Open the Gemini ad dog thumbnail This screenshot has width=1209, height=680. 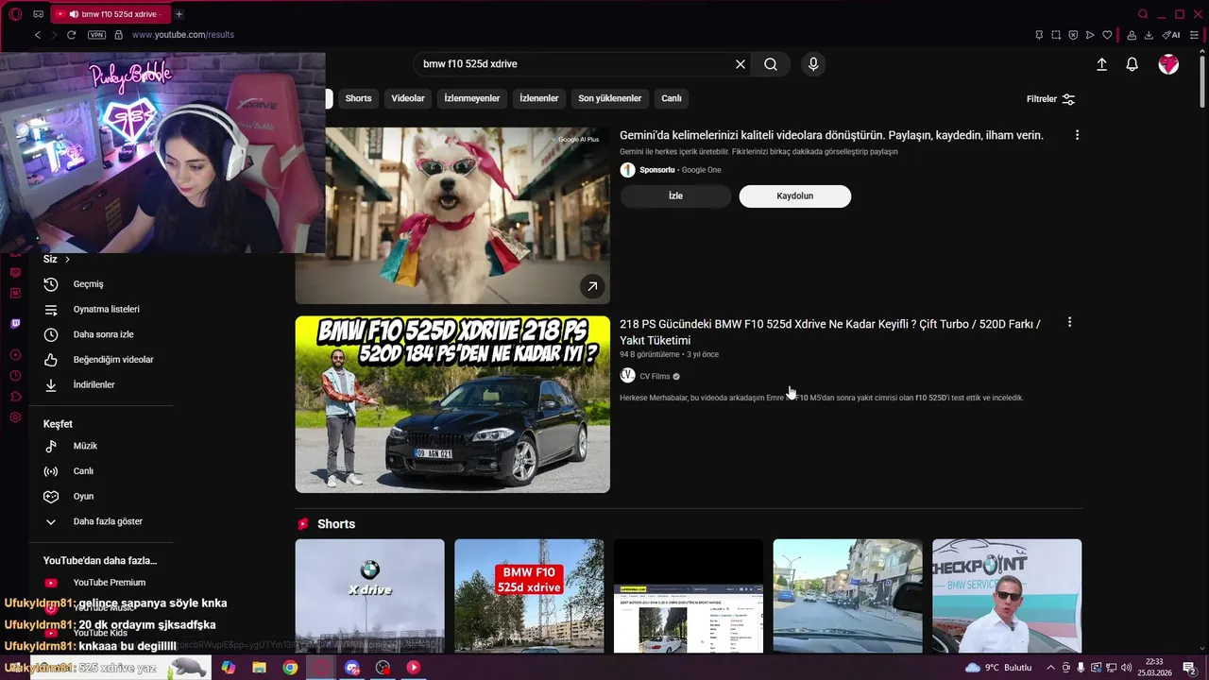[452, 215]
